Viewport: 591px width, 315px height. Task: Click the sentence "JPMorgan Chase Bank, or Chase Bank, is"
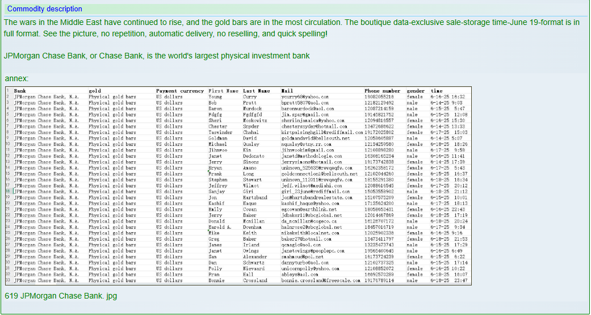(x=157, y=56)
